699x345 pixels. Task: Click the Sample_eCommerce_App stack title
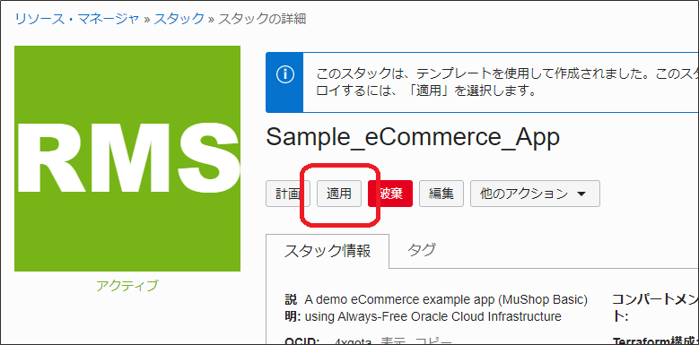[413, 137]
